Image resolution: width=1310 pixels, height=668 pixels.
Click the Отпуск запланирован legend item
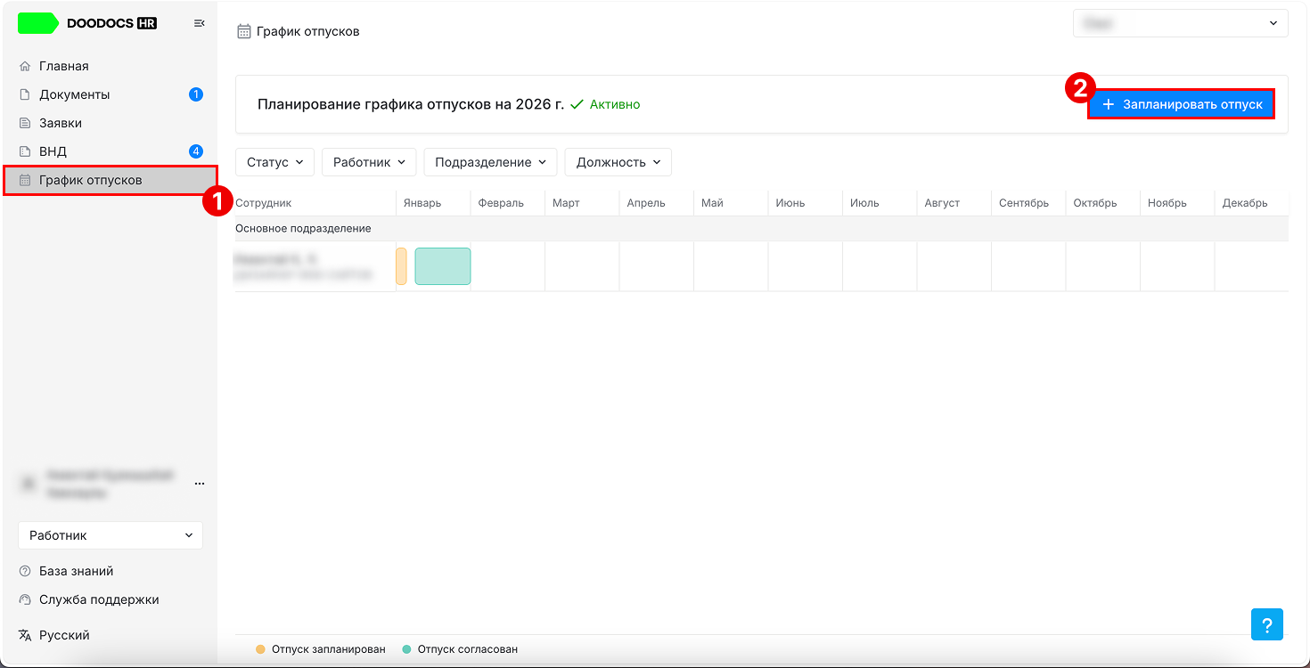[320, 649]
